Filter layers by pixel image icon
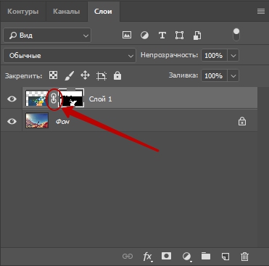This screenshot has width=269, height=266. (127, 35)
